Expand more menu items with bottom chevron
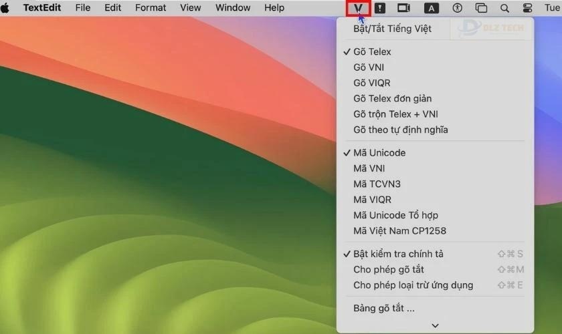The height and width of the screenshot is (334, 562). click(x=435, y=325)
